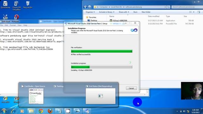Open address bar history dropdown
This screenshot has width=203, height=114.
165,7
